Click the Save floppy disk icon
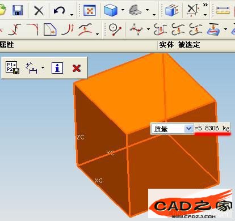This screenshot has height=221, width=235. [18, 10]
